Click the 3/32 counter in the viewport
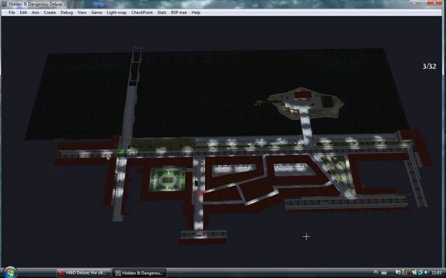 pyautogui.click(x=429, y=66)
